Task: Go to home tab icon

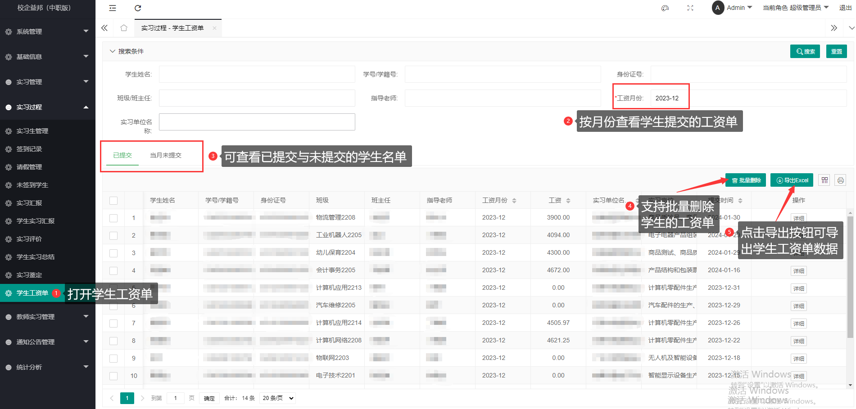Action: tap(124, 28)
